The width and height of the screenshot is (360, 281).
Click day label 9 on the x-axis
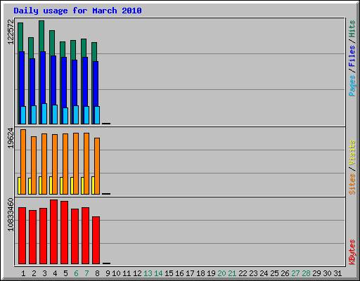(x=108, y=273)
